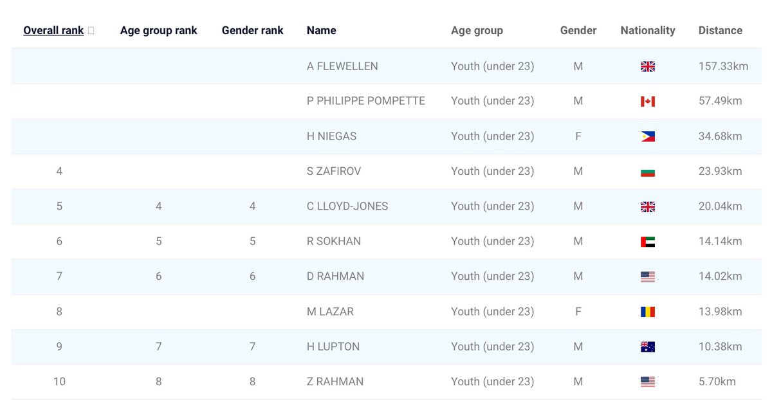772x400 pixels.
Task: Click overall rank 6 in R SOKHAN row
Action: [59, 241]
